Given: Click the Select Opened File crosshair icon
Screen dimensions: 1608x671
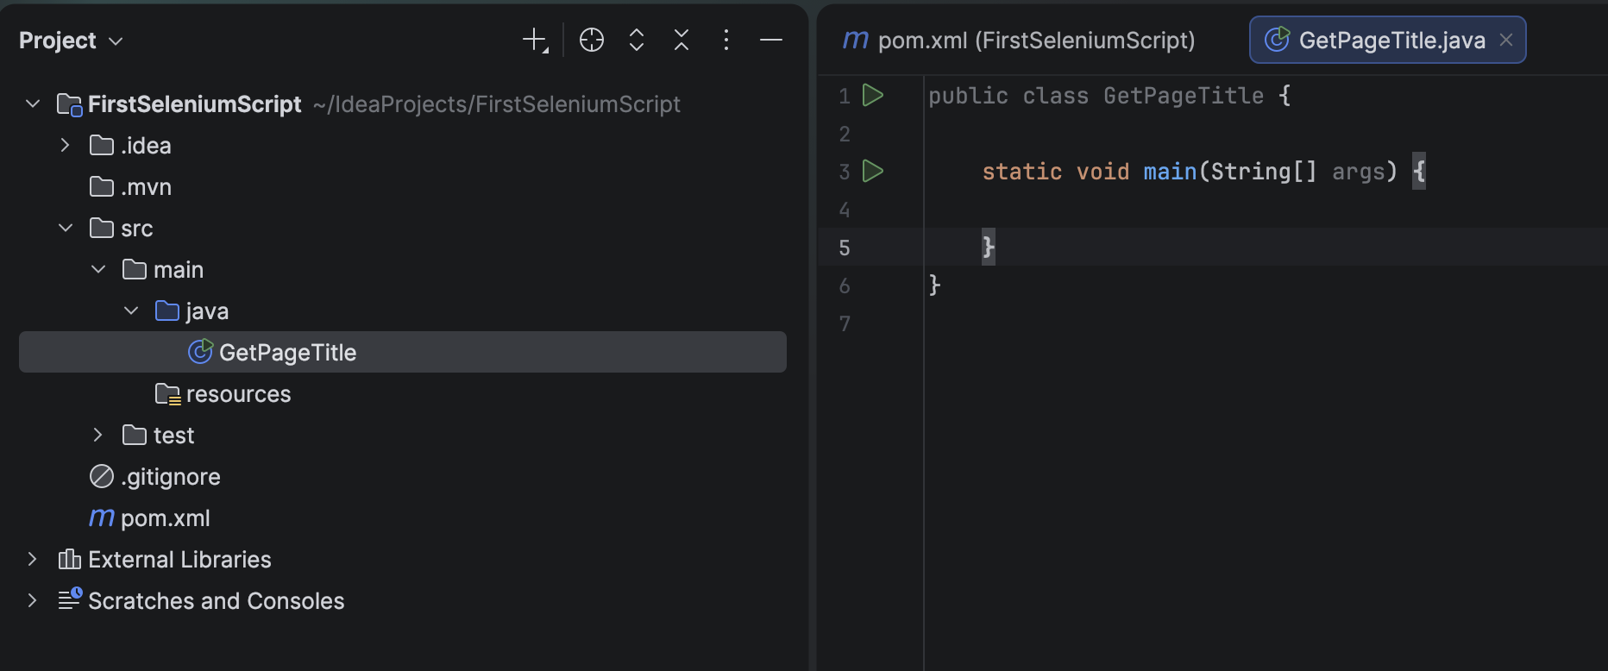Looking at the screenshot, I should point(592,40).
